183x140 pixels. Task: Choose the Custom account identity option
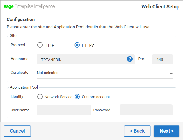click(77, 97)
